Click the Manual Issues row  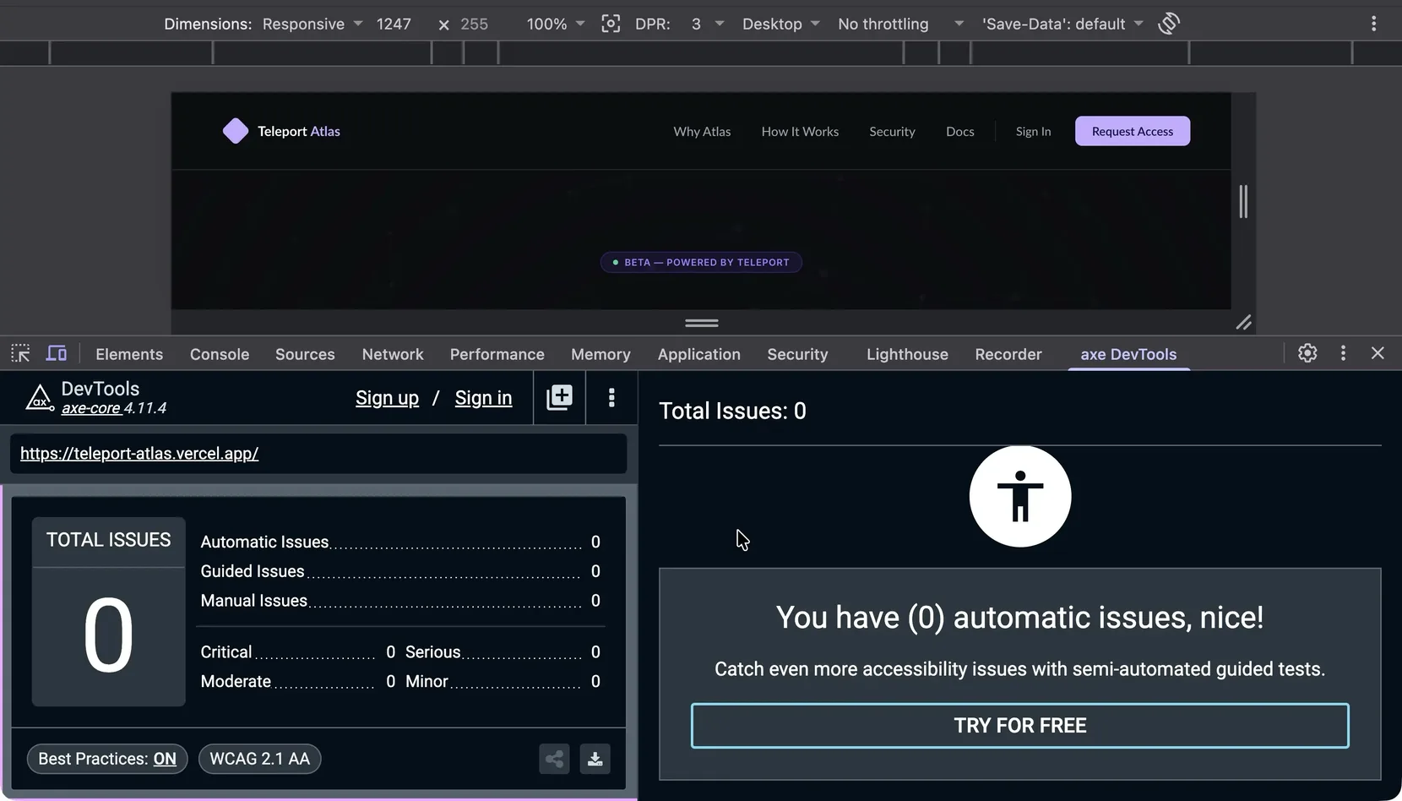(400, 601)
